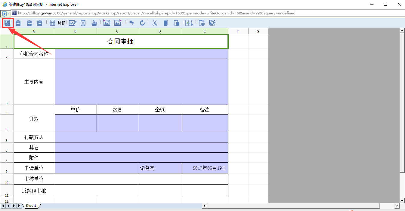Click the 主要内容 large input cell
Screen dimensions: 405x211
141,82
